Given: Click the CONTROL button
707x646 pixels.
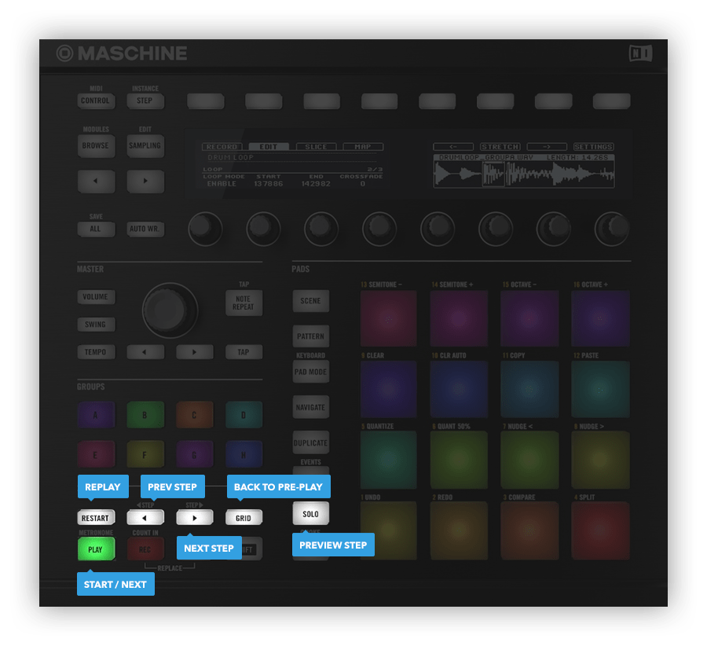Looking at the screenshot, I should (x=96, y=101).
